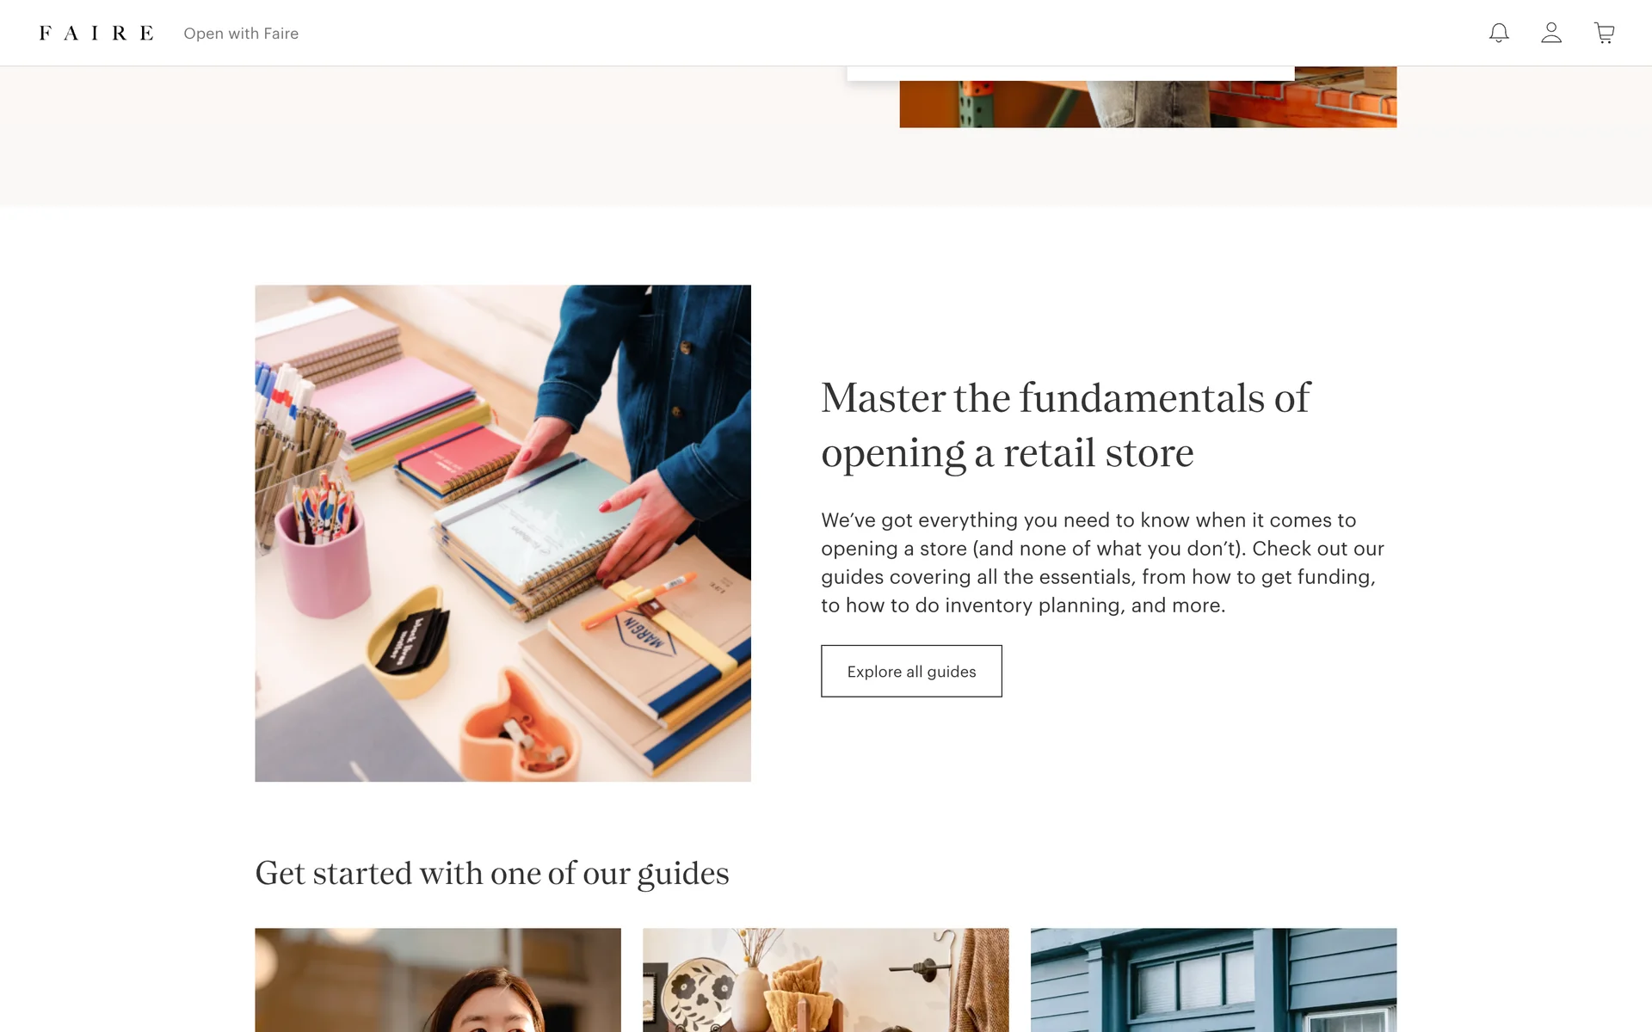This screenshot has height=1032, width=1652.
Task: Click the Explore all guides button
Action: pyautogui.click(x=911, y=671)
